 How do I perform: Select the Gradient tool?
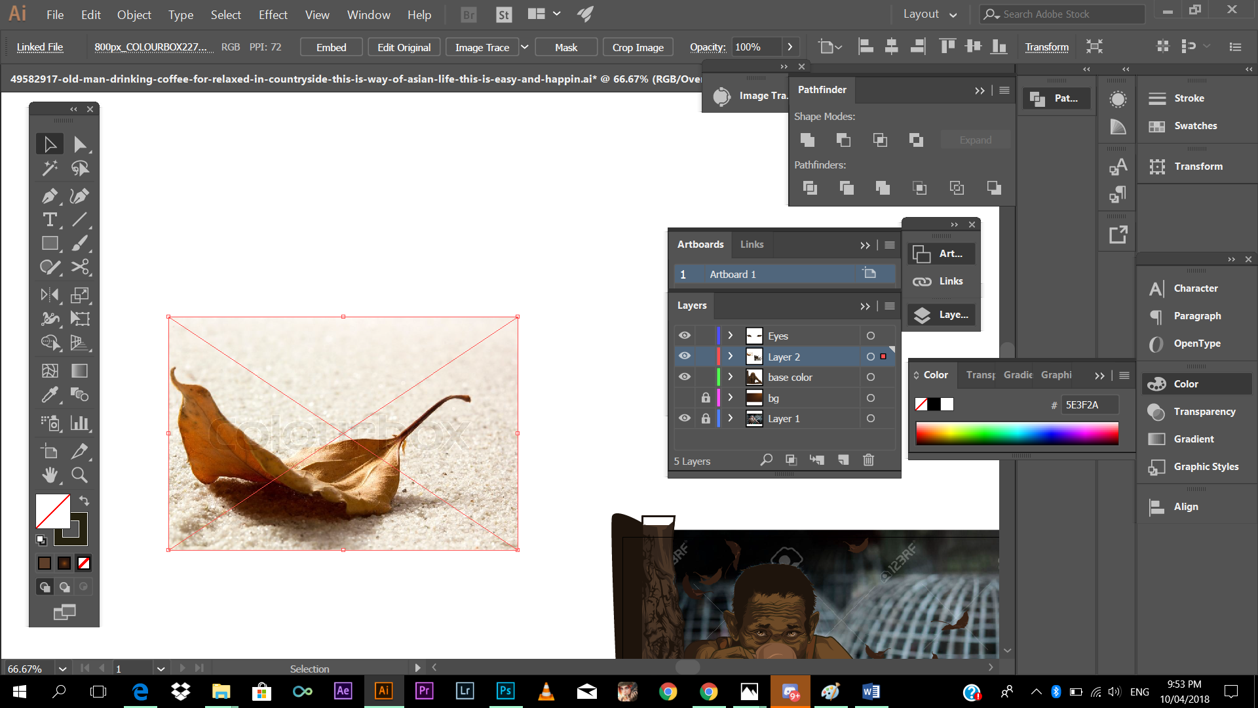(x=80, y=370)
